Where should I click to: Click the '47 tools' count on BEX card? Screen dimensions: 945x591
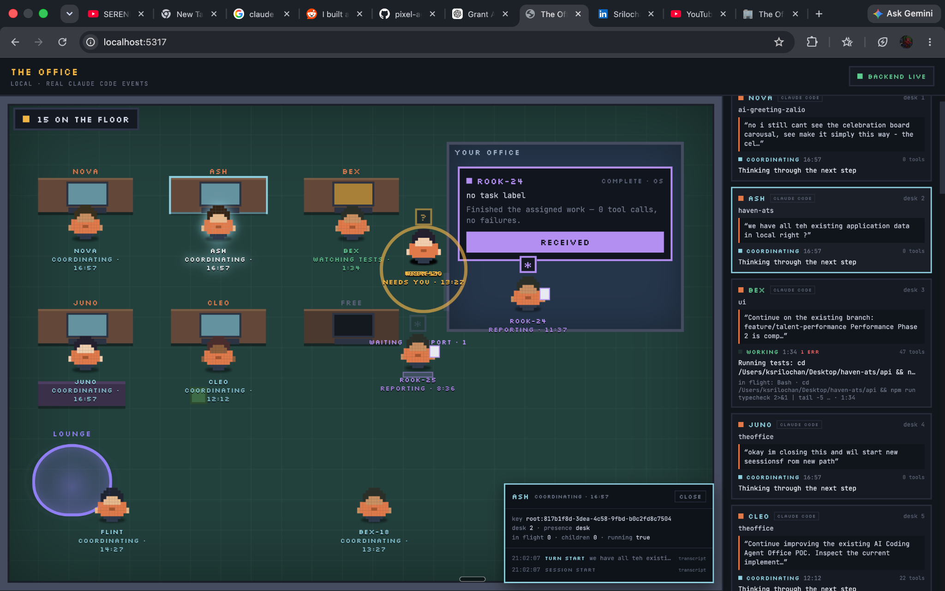pos(912,352)
